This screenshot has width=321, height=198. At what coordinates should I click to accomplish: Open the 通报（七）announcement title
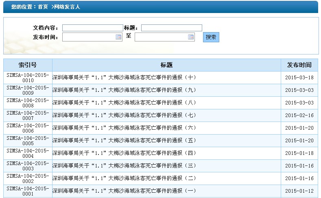[x=124, y=115]
